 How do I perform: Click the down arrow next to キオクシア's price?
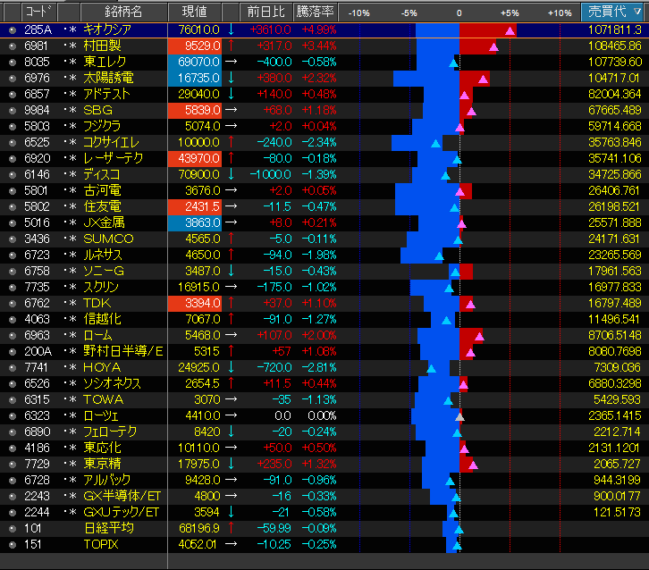click(x=231, y=29)
